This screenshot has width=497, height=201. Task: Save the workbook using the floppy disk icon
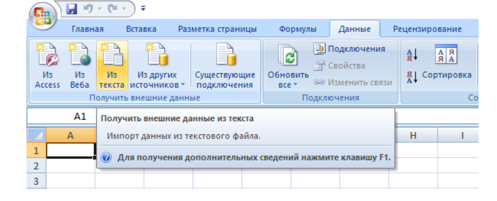point(72,9)
